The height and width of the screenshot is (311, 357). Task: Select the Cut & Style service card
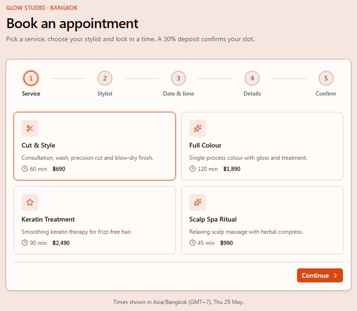click(x=95, y=146)
